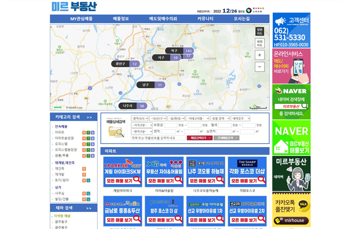Click the 원룸/투룸 category link
This screenshot has height=229, width=357.
(x=62, y=156)
